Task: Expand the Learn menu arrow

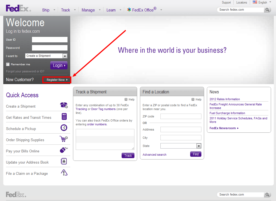Action: (x=121, y=10)
